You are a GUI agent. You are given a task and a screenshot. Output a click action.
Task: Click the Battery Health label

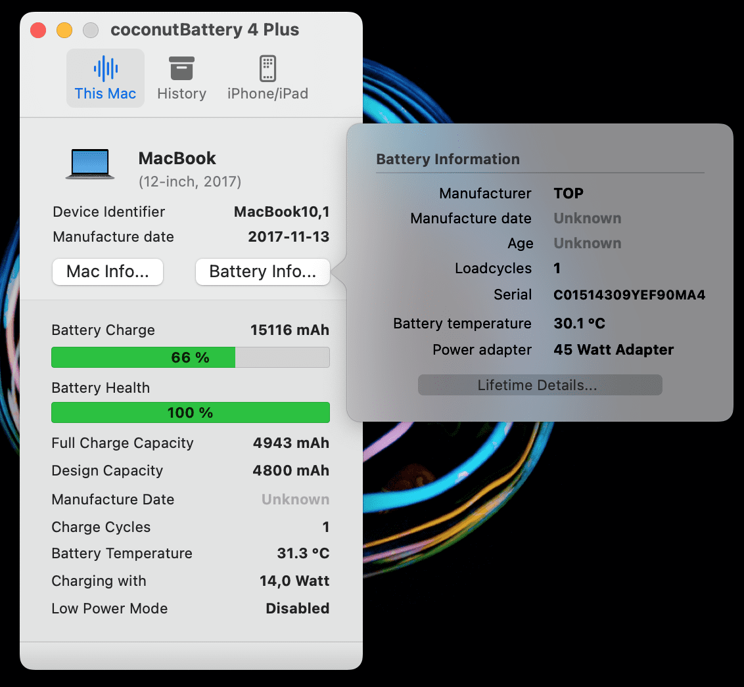tap(101, 388)
